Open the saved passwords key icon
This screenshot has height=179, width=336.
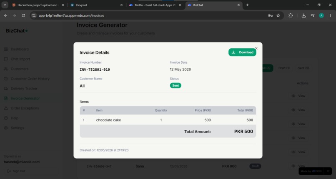point(270,15)
